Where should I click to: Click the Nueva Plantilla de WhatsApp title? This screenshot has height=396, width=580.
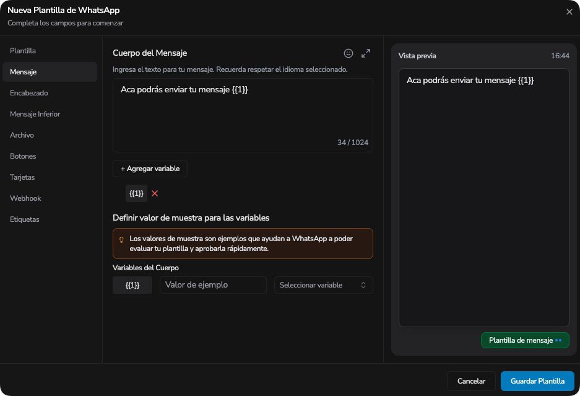[x=64, y=11]
